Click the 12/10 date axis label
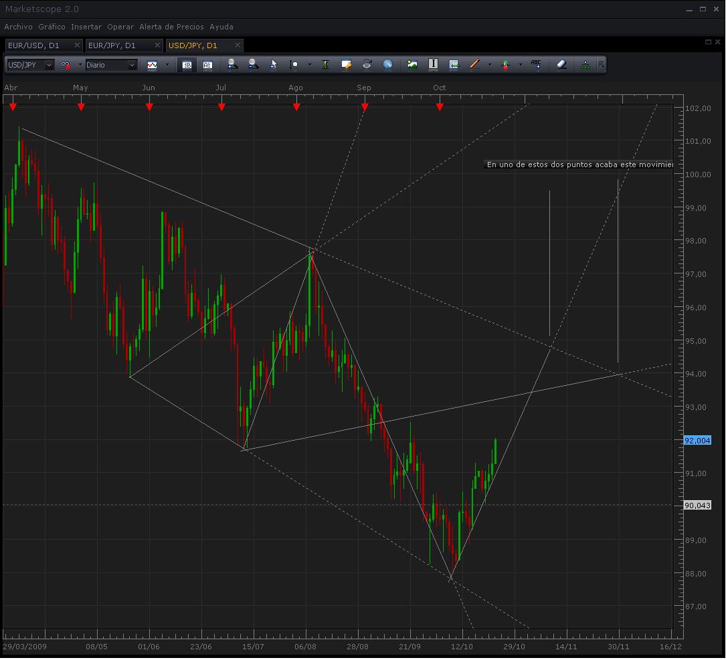 (x=462, y=647)
